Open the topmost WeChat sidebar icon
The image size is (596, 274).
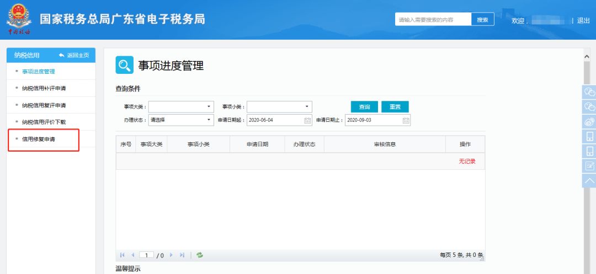589,92
